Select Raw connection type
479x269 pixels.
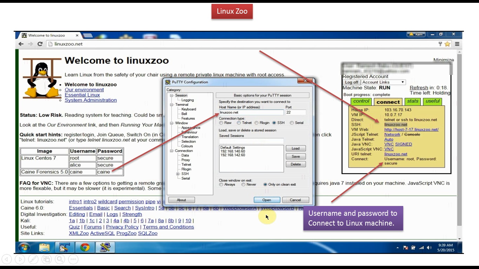[221, 123]
